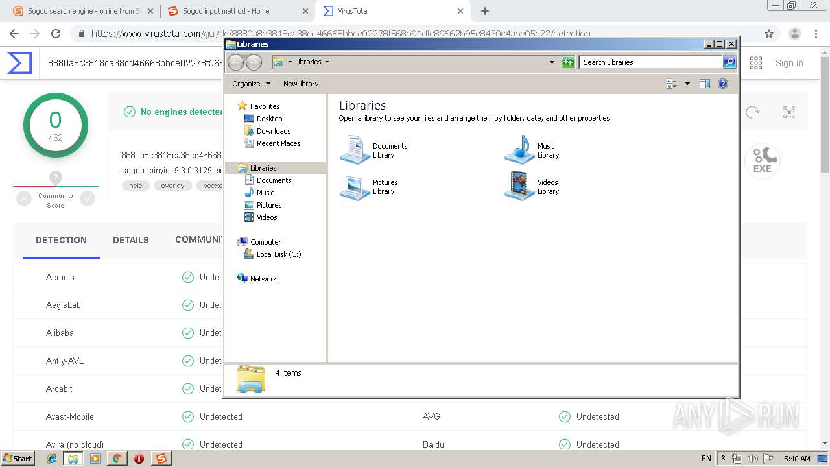Screen dimensions: 830x467
Task: Click in the Search Libraries field
Action: (650, 62)
